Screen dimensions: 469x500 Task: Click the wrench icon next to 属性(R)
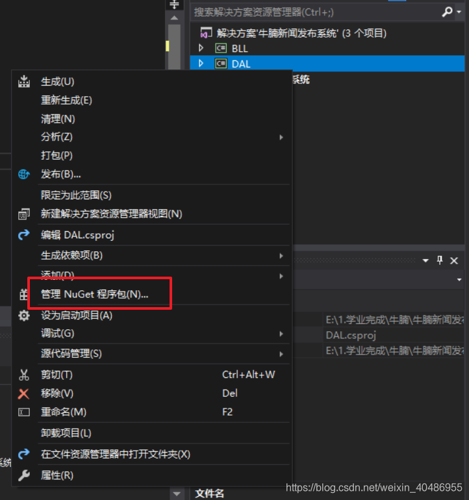pyautogui.click(x=24, y=475)
